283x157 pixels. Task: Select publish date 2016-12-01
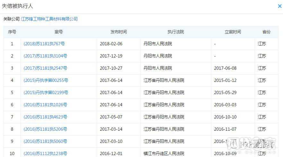click(x=111, y=154)
